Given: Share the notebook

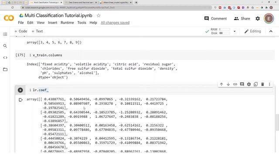Looking at the screenshot, I should pos(242,18).
